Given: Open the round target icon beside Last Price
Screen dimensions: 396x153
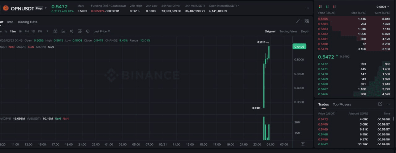Looking at the screenshot, I should 88,31.
